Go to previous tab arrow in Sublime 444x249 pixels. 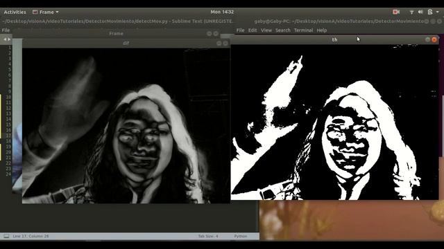pos(5,39)
